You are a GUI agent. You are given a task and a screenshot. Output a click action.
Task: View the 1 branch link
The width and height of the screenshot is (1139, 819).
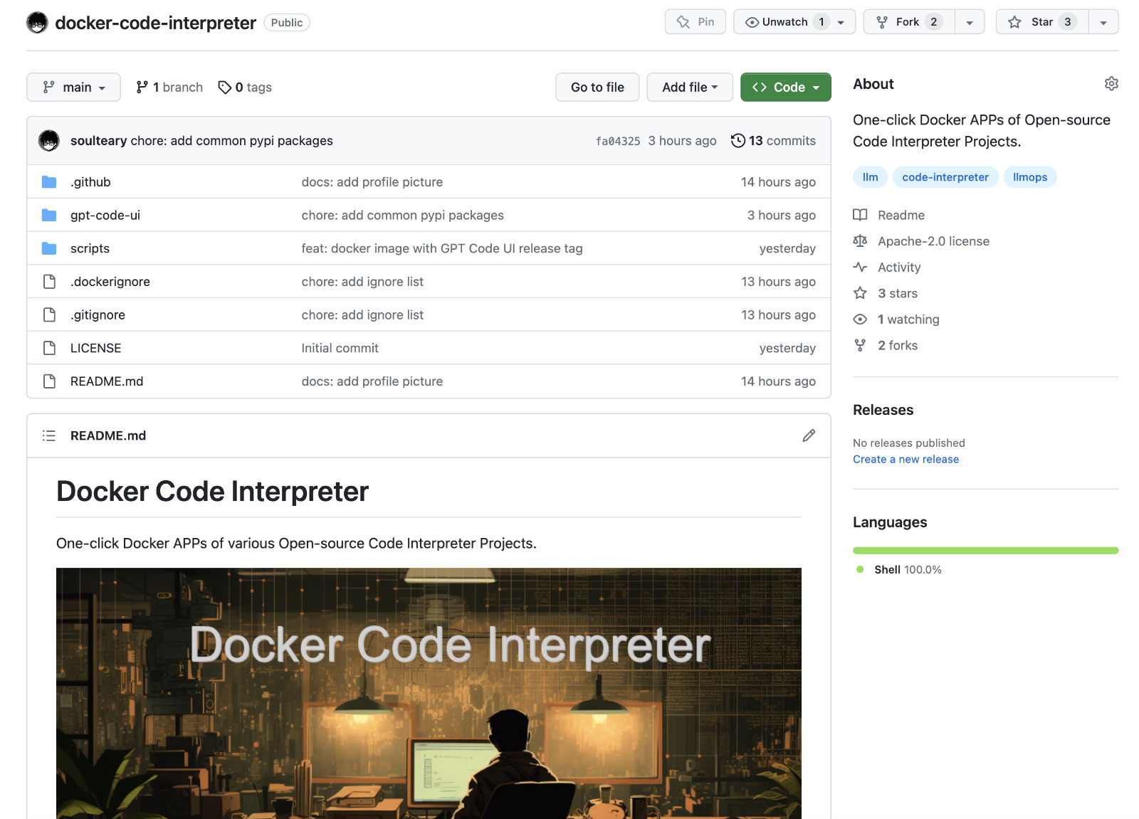click(x=169, y=88)
